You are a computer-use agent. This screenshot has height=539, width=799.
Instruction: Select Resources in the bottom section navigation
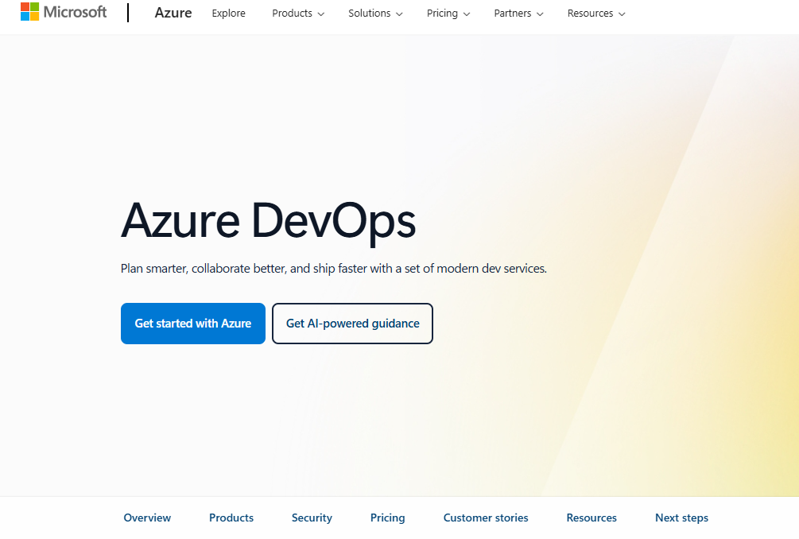coord(591,518)
